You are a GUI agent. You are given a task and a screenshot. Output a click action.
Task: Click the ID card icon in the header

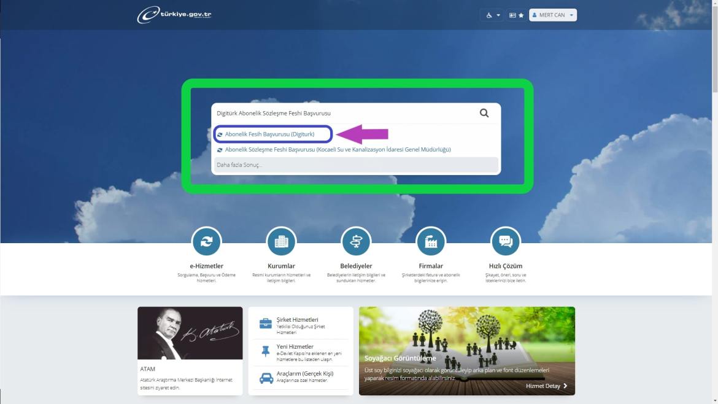512,15
